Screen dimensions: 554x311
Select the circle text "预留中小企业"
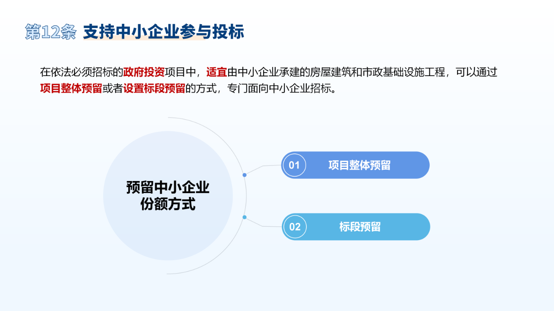(168, 188)
